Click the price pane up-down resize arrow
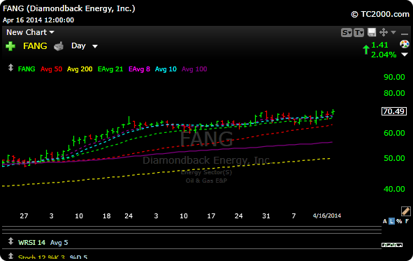 10,68
